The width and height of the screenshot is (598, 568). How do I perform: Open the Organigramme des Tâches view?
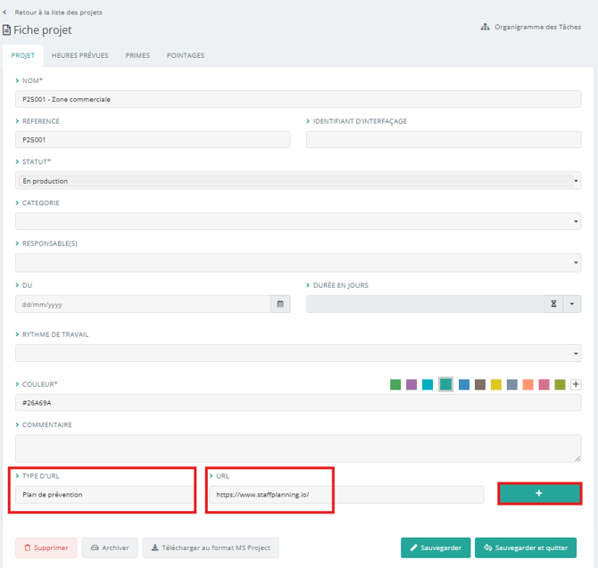click(532, 27)
